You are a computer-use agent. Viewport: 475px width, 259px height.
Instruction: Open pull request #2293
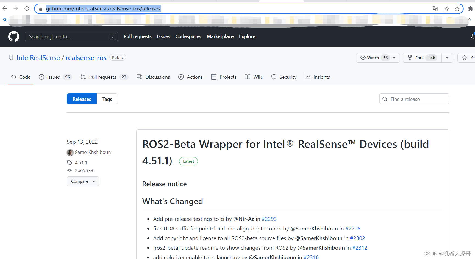[269, 219]
